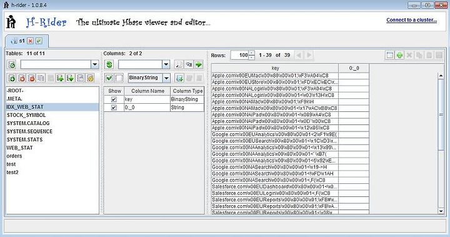
Task: Go to previous rows page arrow
Action: pos(299,55)
